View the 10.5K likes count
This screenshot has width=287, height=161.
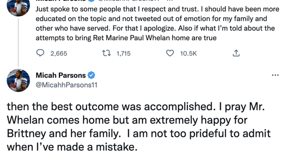click(188, 54)
